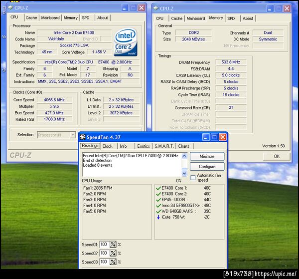Switch to Memory tab in left CPU-Z window
Screen dimensions: 299x279
(71, 18)
